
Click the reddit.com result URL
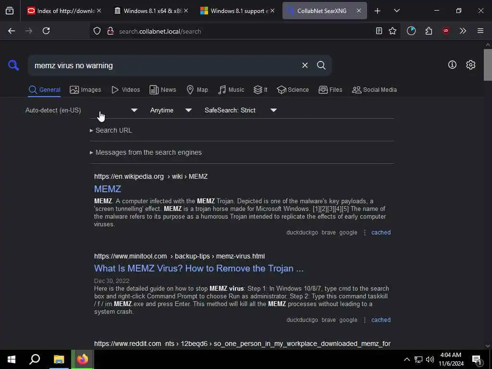242,344
